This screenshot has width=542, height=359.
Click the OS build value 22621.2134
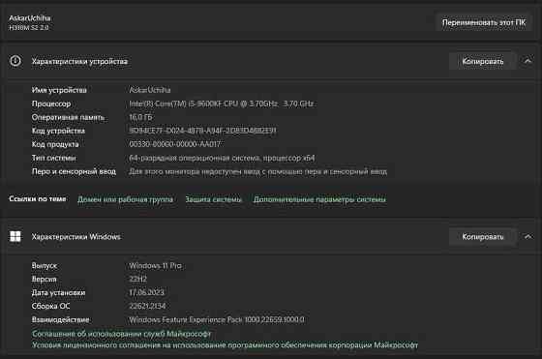(x=147, y=306)
